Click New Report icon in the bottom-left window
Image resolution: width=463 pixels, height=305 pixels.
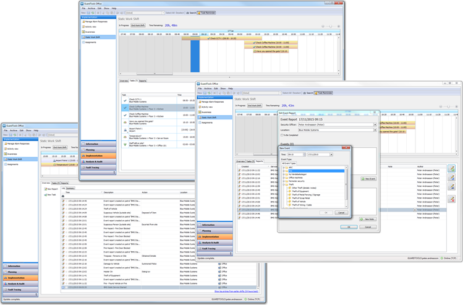point(51,189)
